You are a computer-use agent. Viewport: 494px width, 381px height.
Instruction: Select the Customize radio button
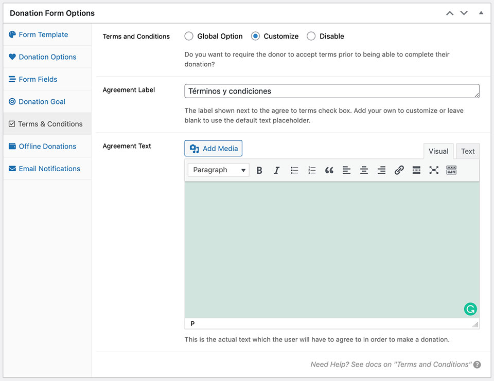(x=256, y=36)
